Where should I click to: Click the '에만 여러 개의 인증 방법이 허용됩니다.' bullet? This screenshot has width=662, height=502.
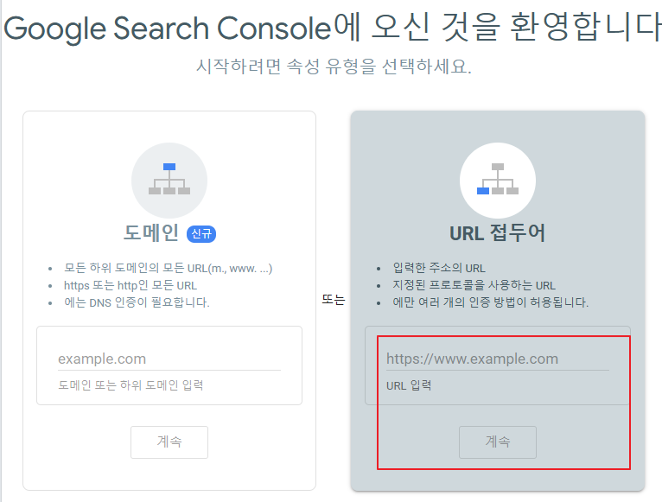(x=491, y=302)
